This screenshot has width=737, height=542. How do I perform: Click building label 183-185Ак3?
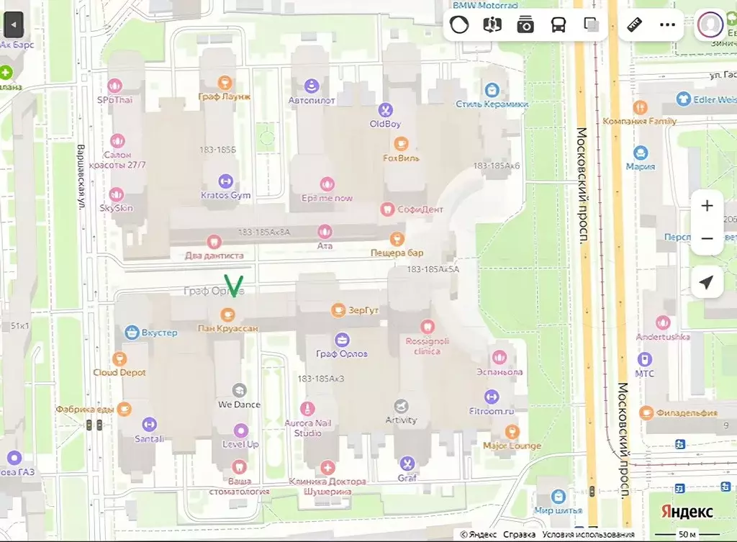click(x=321, y=379)
